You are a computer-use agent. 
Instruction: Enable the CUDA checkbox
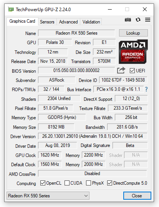[x=67, y=183]
